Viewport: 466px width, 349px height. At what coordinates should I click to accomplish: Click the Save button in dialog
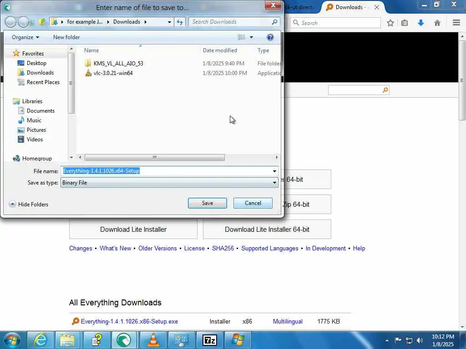207,203
